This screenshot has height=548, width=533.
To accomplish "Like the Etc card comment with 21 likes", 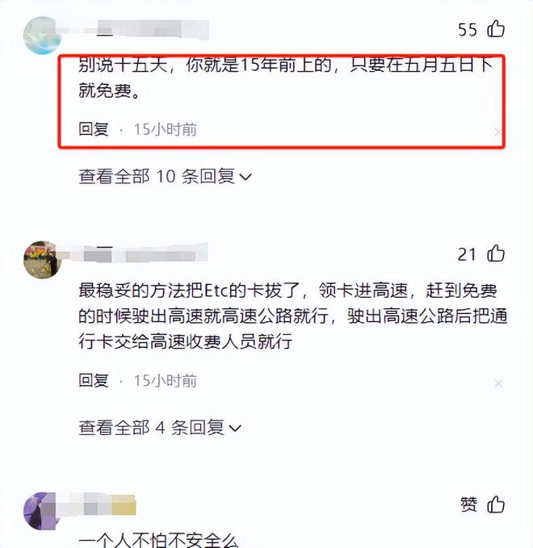I will [x=496, y=253].
